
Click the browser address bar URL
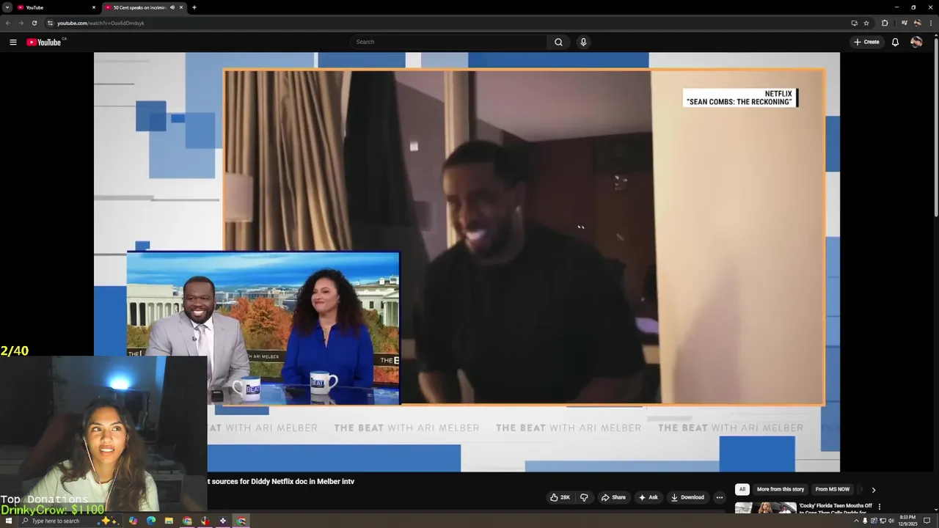tap(101, 23)
